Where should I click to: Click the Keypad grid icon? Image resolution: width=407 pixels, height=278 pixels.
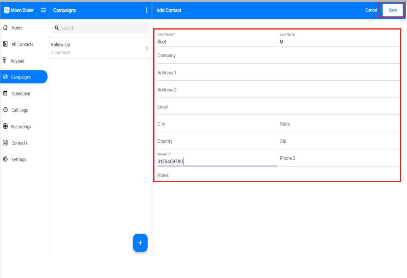[x=5, y=61]
